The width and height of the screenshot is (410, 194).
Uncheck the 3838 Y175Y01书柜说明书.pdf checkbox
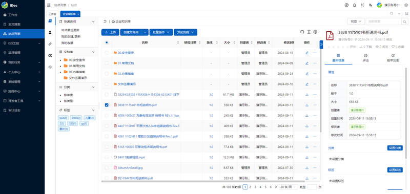pos(107,105)
